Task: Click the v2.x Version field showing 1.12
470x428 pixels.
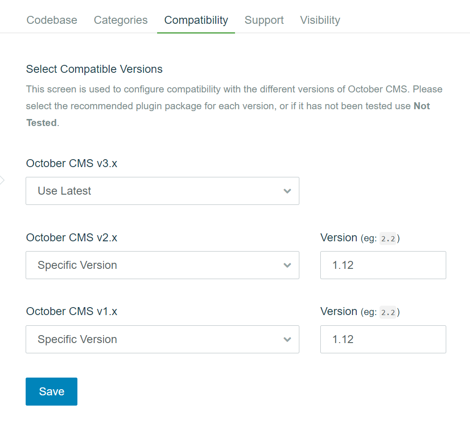Action: click(x=383, y=265)
